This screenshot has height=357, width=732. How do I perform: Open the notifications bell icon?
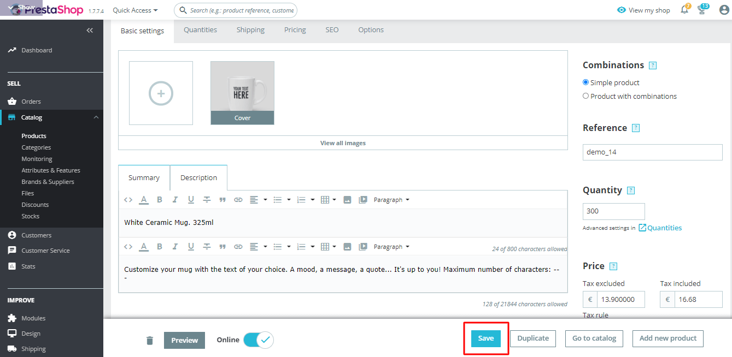pos(684,10)
